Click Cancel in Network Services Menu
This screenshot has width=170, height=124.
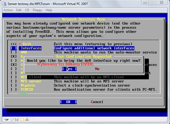(x=97, y=102)
